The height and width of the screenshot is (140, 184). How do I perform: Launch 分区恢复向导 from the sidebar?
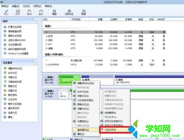(15, 45)
